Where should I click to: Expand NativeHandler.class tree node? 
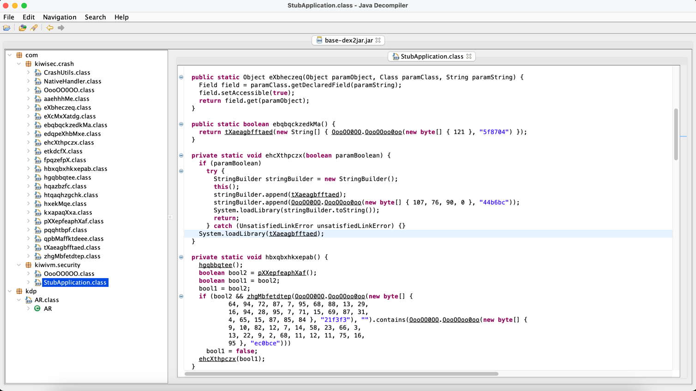(28, 81)
